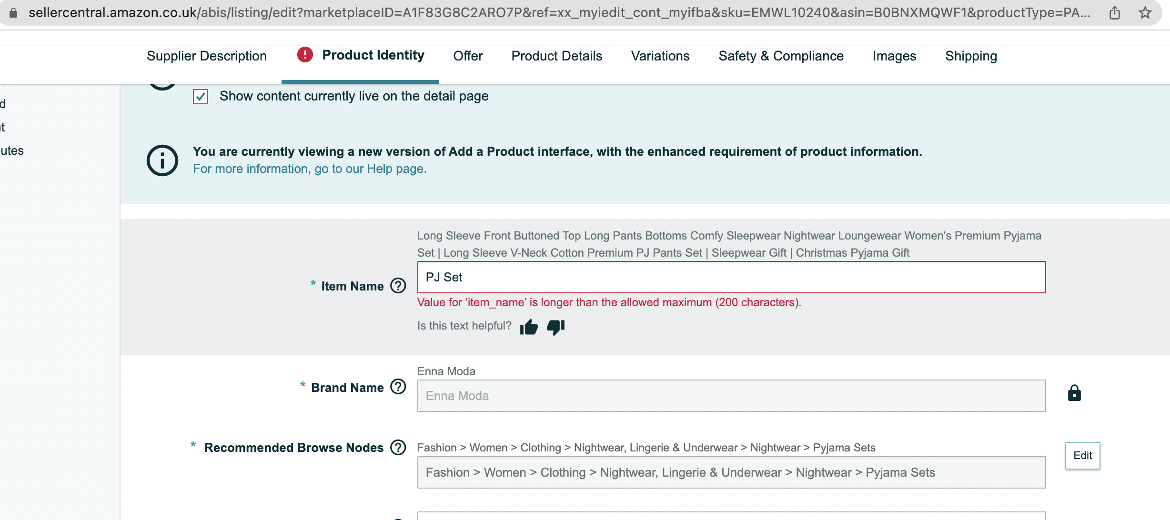1170x520 pixels.
Task: Open Recommended Browse Nodes help icon
Action: pyautogui.click(x=398, y=447)
